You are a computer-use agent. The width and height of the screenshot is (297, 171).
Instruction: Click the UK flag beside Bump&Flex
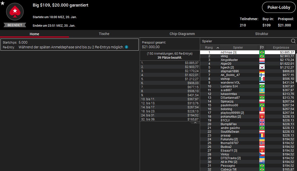[262, 124]
